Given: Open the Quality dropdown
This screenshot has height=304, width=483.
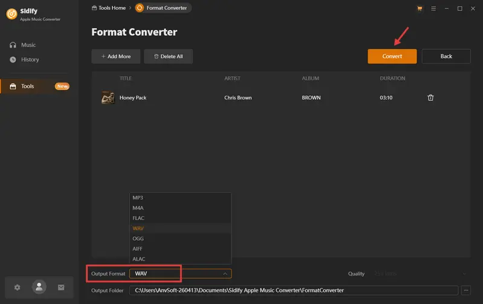Looking at the screenshot, I should 421,274.
